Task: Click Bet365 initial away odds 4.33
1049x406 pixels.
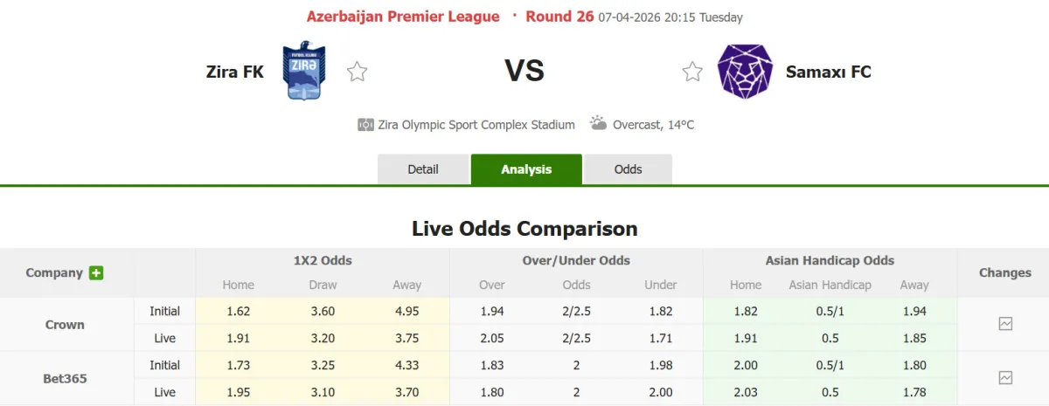Action: pyautogui.click(x=406, y=365)
